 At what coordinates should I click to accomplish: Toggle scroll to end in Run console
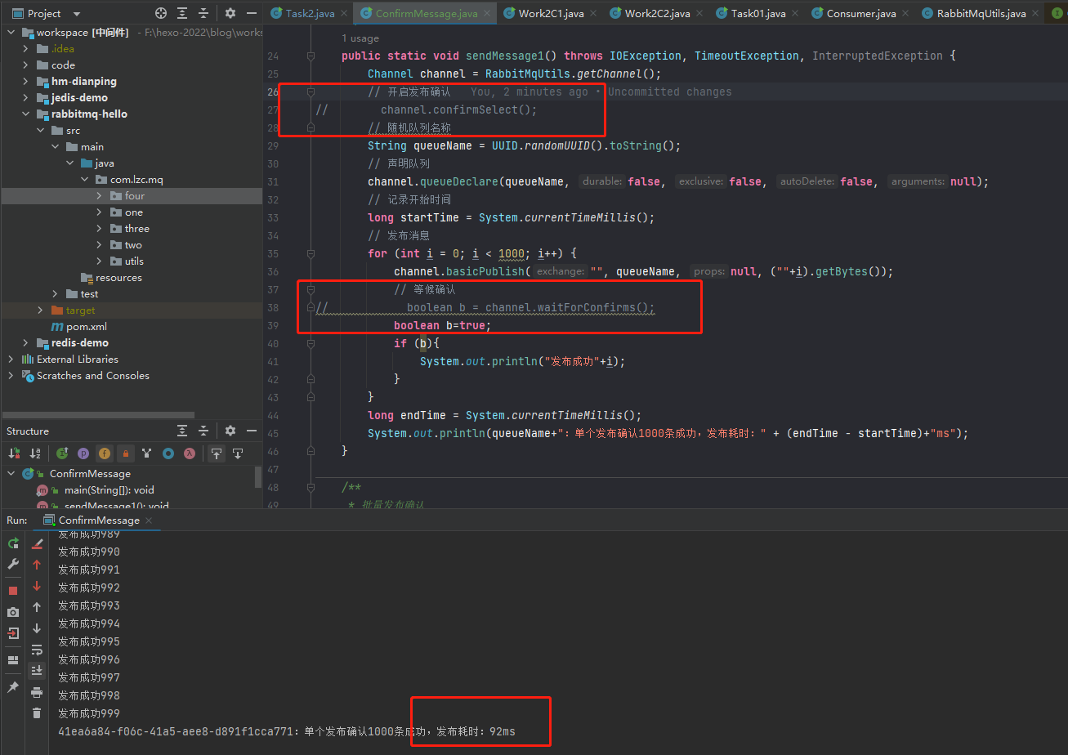click(37, 671)
